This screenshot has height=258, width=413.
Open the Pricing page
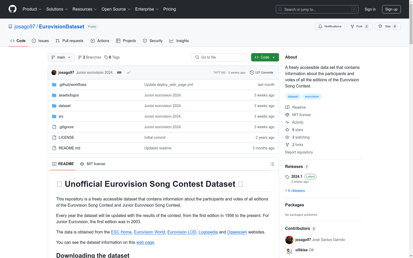click(x=170, y=9)
